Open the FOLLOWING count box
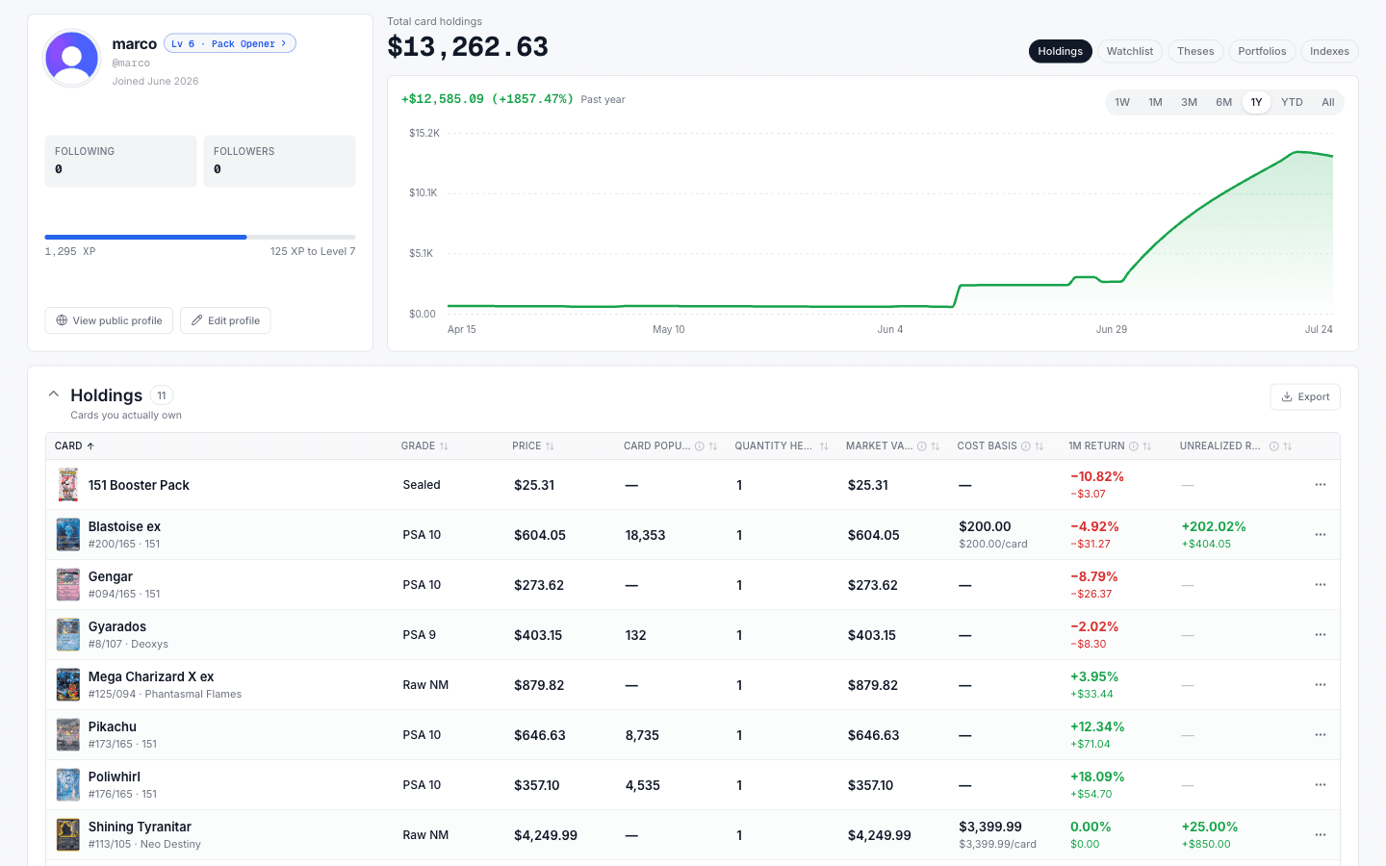Image resolution: width=1386 pixels, height=866 pixels. [121, 161]
